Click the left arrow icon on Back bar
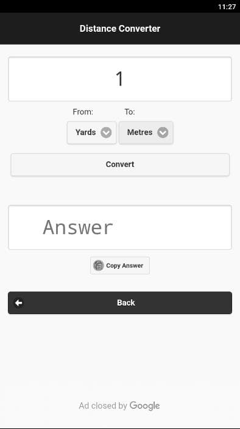Screen dimensions: 240x429 pyautogui.click(x=18, y=302)
